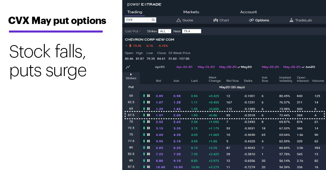The image size is (326, 170).
Task: Click the green bar icon on strike 65 row
Action: 144,109
